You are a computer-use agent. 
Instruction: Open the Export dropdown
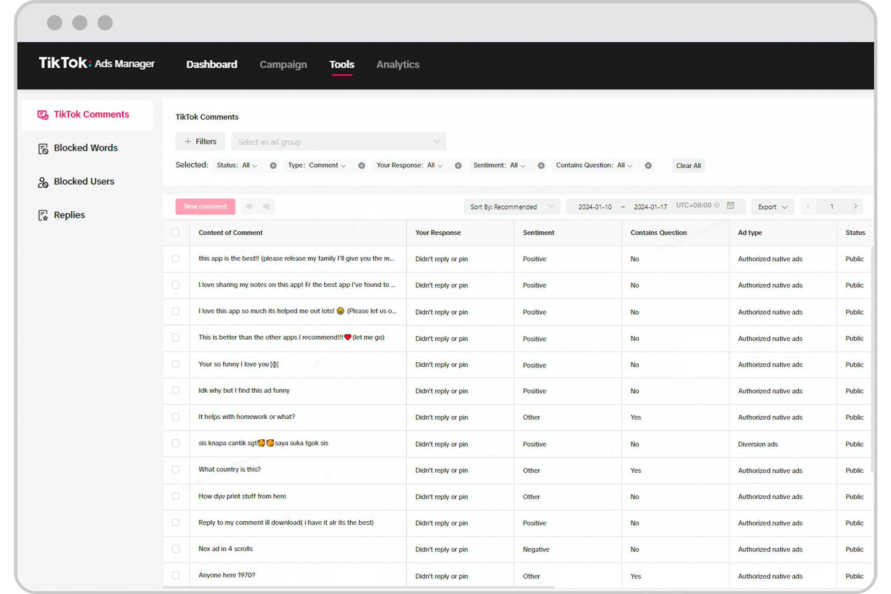tap(773, 207)
